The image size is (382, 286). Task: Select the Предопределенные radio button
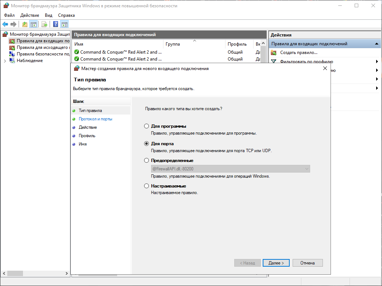pos(147,161)
